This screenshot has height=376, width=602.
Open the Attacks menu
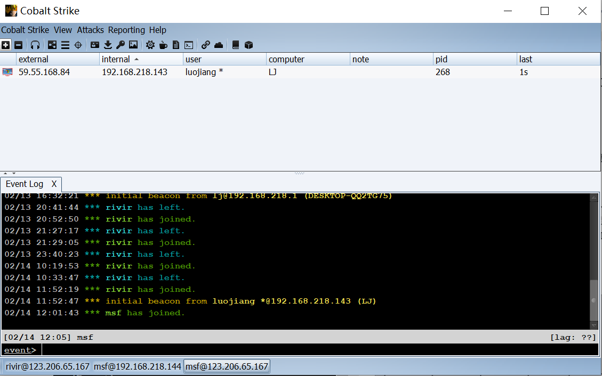pyautogui.click(x=90, y=30)
